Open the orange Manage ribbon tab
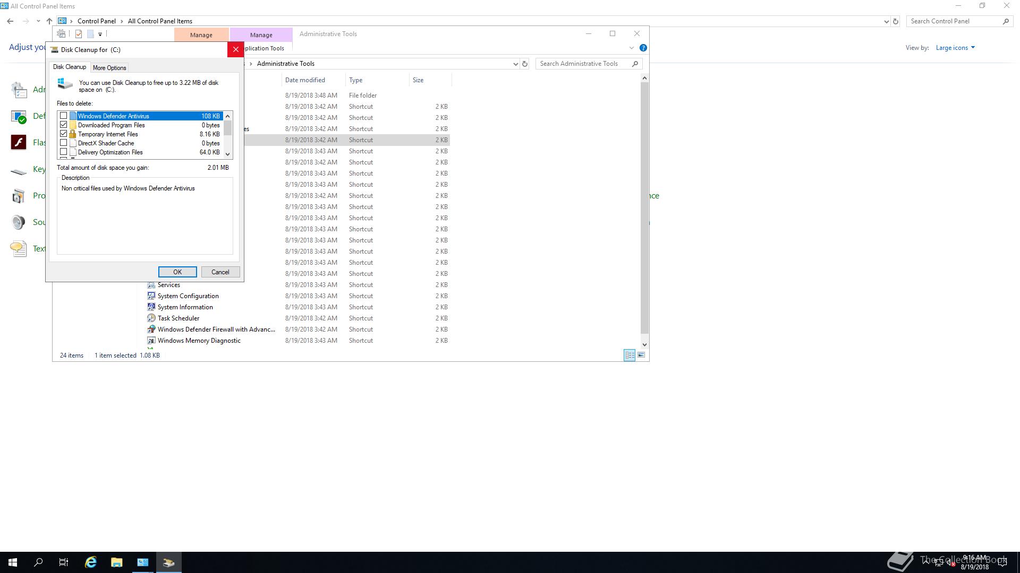This screenshot has height=573, width=1020. (x=201, y=34)
